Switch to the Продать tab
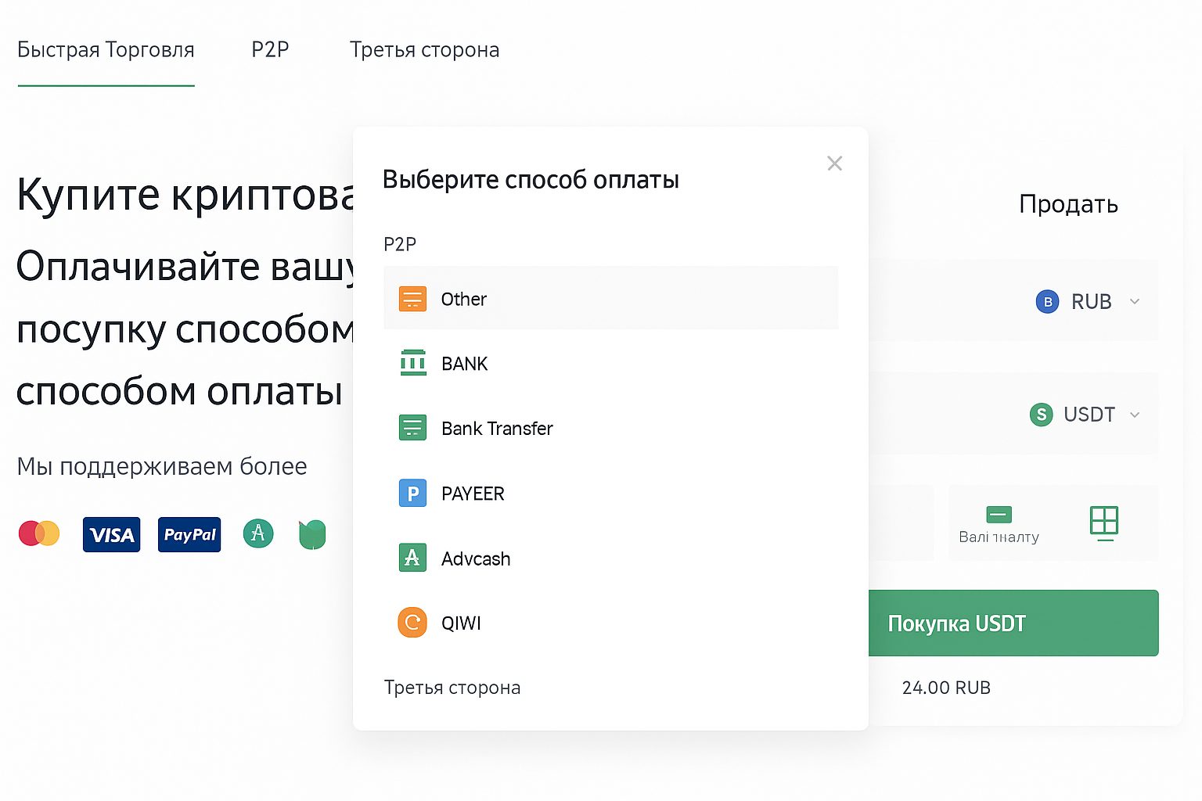The height and width of the screenshot is (801, 1202). tap(1068, 204)
